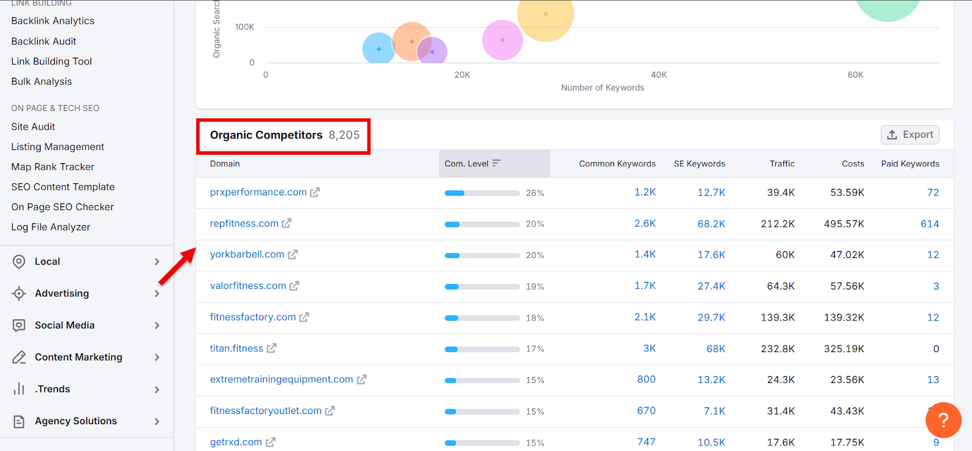Click the Paid Keywords column header
972x451 pixels.
[910, 164]
